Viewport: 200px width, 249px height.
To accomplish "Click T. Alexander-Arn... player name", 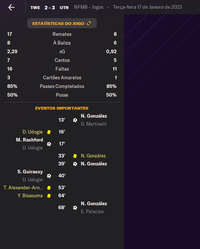I will point(23,188).
